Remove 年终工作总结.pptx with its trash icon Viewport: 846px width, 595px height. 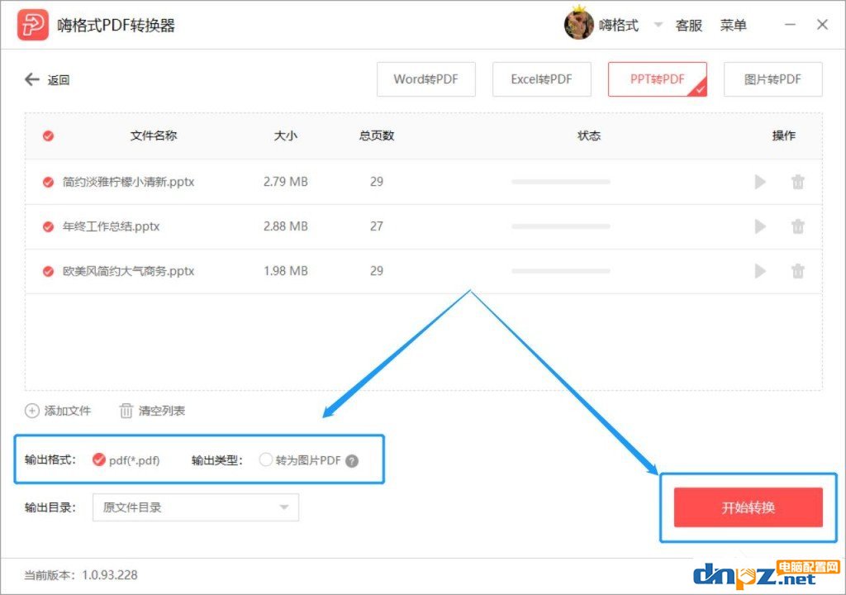797,226
